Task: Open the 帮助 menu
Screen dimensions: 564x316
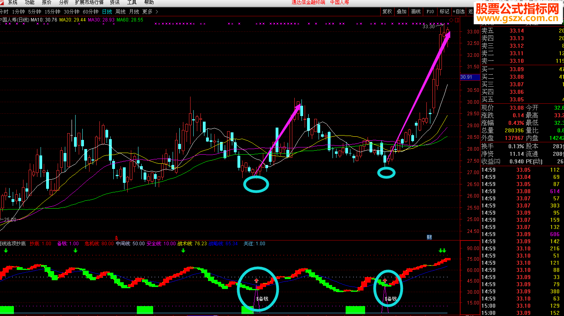Action: (149, 2)
